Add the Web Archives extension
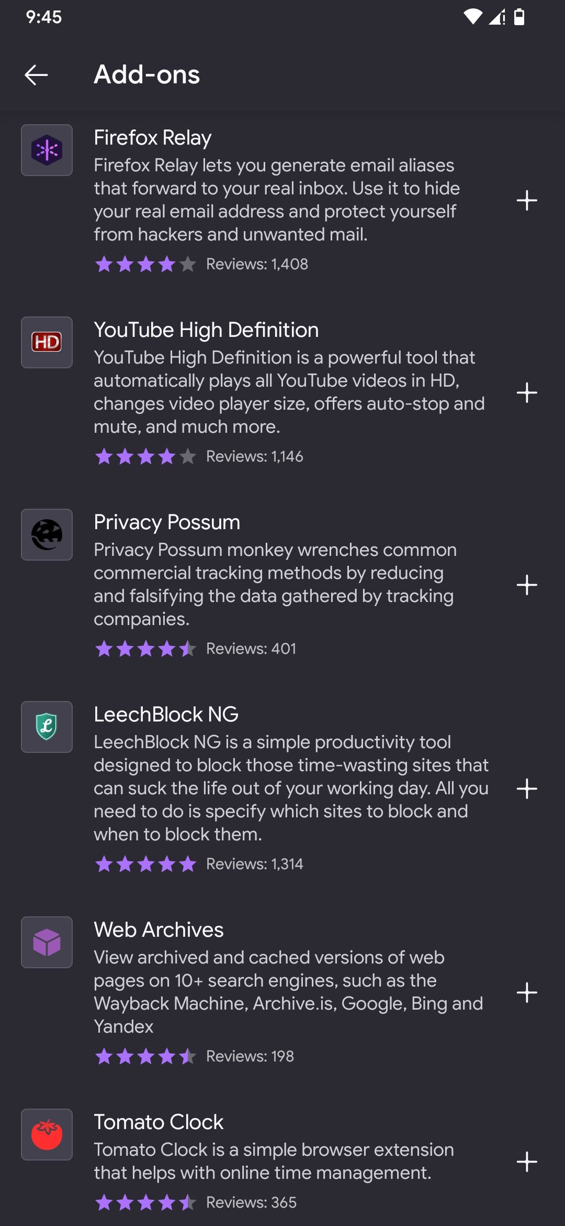The height and width of the screenshot is (1226, 565). click(526, 992)
